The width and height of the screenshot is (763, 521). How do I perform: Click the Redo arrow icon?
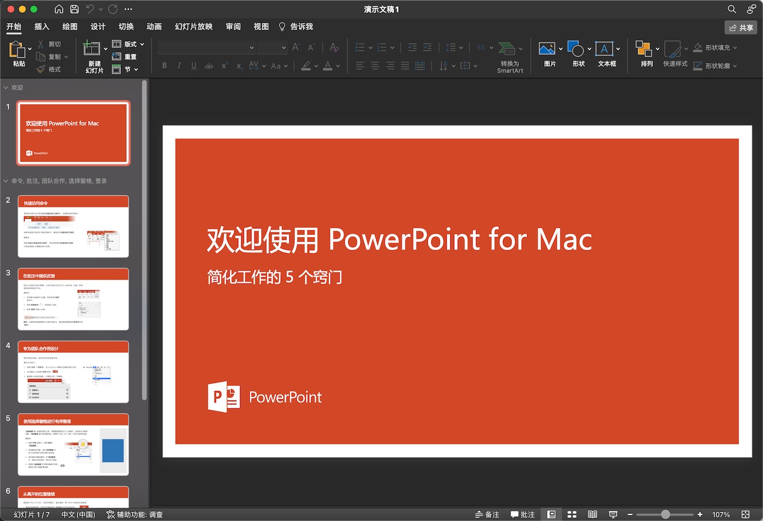coord(113,9)
